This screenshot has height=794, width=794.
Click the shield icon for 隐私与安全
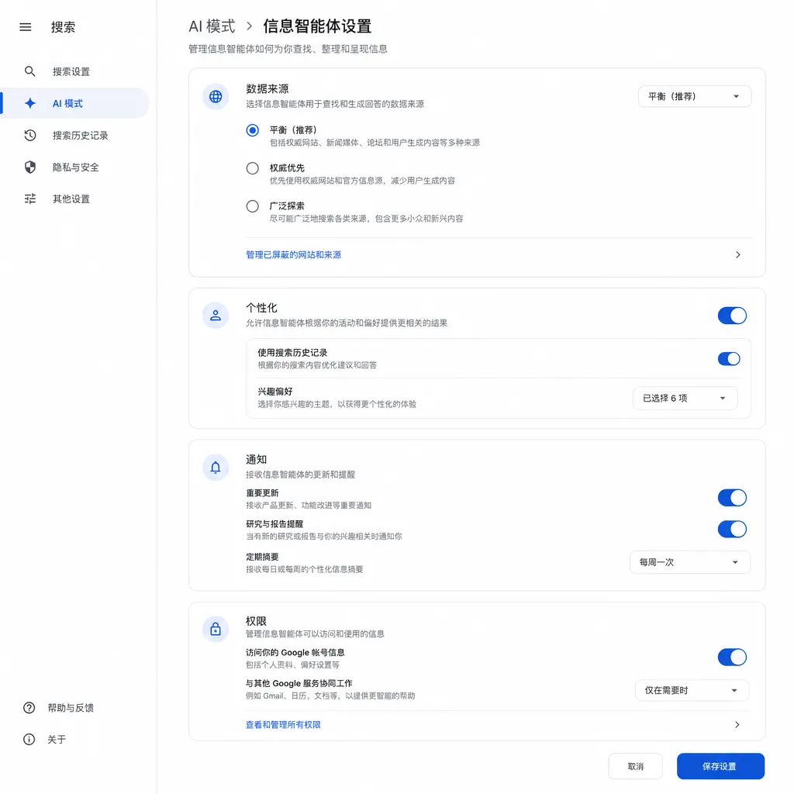click(x=30, y=167)
